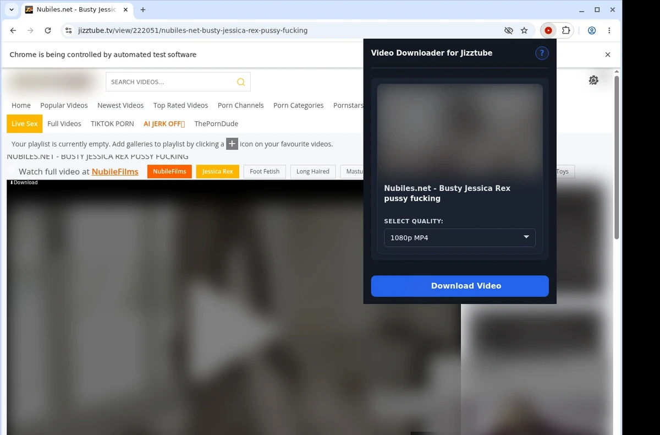This screenshot has height=435, width=660.
Task: Select the Foot Fetish tag
Action: [x=265, y=171]
